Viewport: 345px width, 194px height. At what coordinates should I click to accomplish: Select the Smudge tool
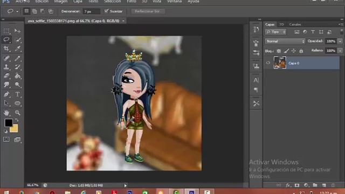click(6, 85)
